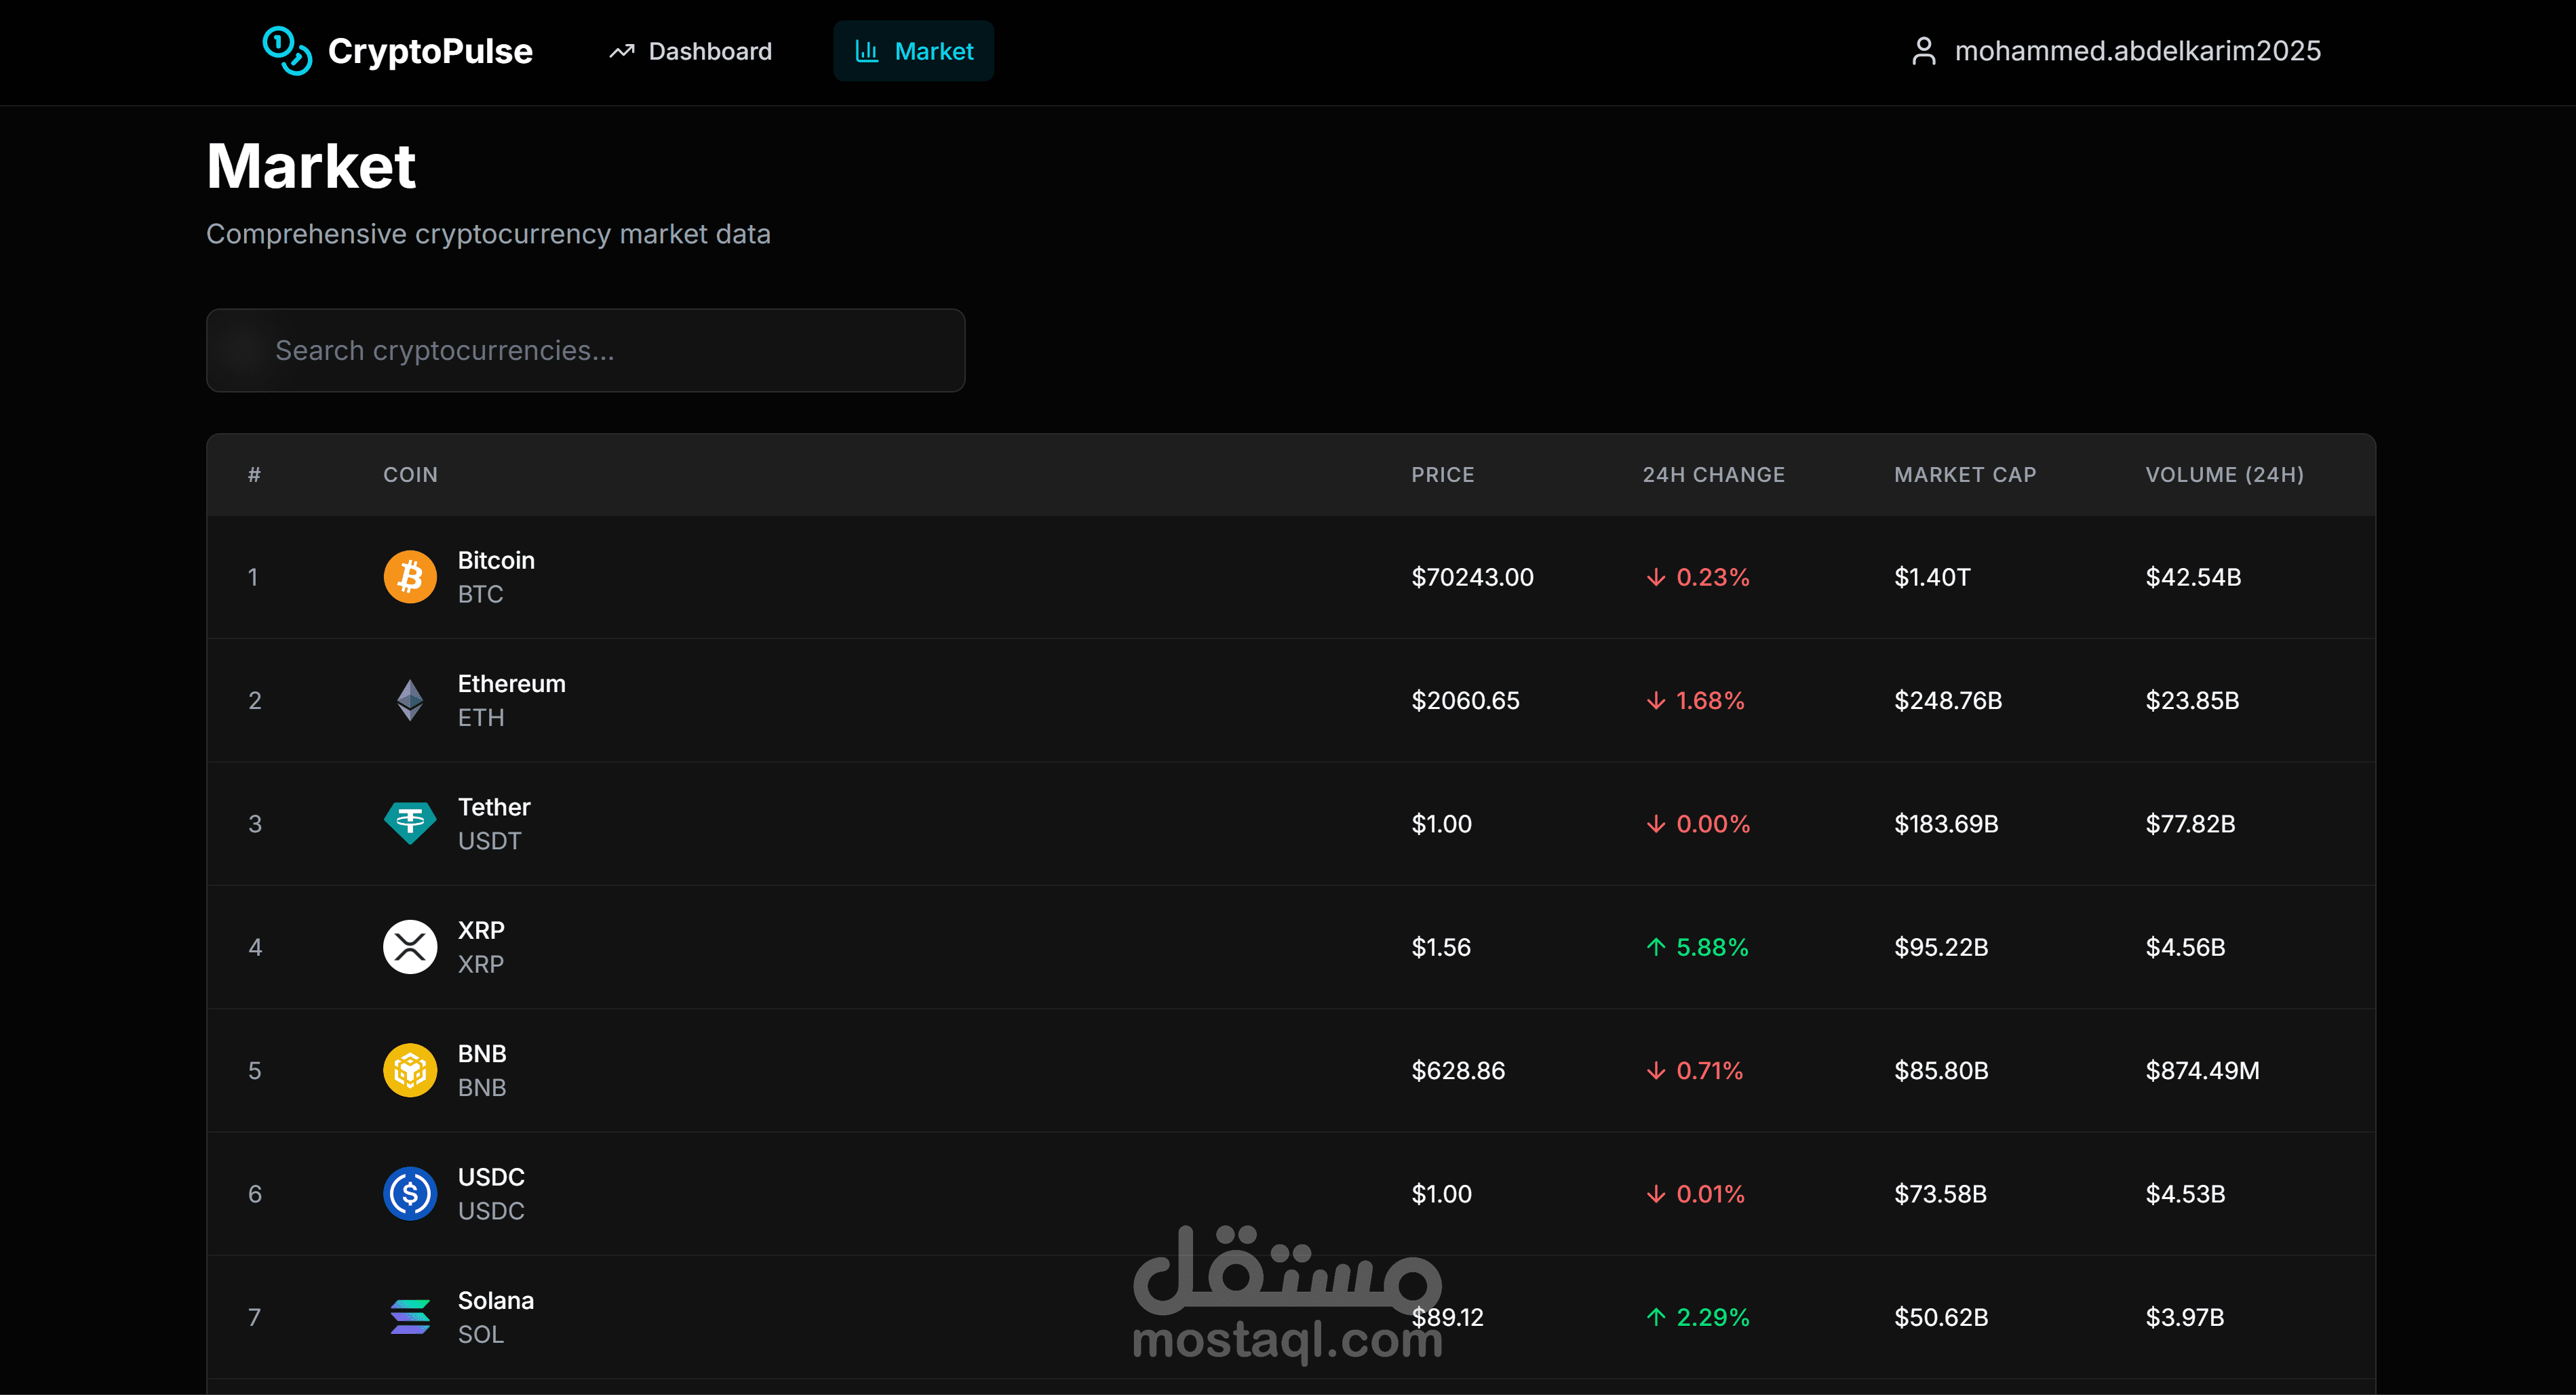Click the BNB coin icon
Screen dimensions: 2576x1395
pyautogui.click(x=410, y=1070)
